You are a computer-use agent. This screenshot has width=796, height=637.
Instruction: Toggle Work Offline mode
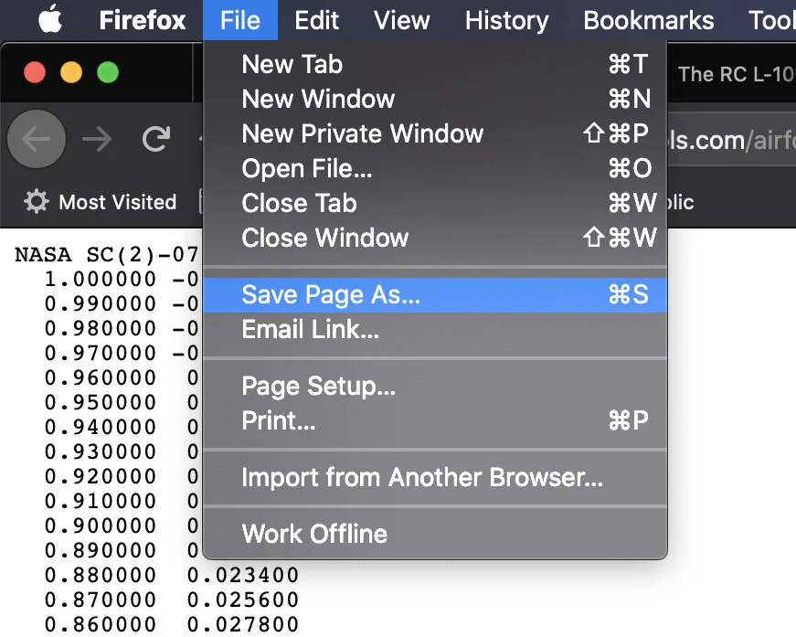pyautogui.click(x=435, y=534)
